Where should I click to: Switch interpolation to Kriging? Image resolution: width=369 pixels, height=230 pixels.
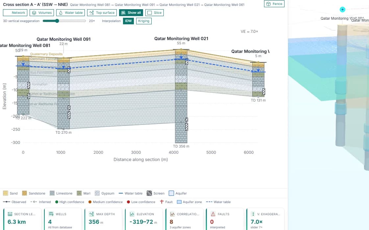(144, 21)
